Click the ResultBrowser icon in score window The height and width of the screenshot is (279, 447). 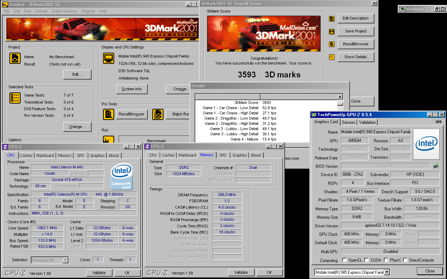[x=332, y=44]
